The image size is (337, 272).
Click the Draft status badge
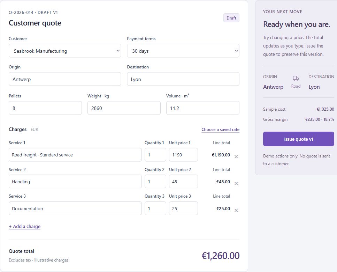(x=231, y=18)
